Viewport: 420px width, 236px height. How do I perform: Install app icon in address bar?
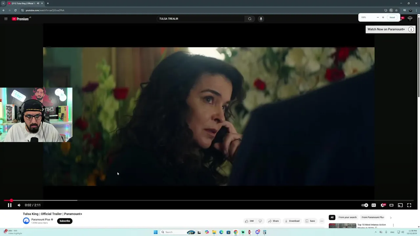(386, 10)
